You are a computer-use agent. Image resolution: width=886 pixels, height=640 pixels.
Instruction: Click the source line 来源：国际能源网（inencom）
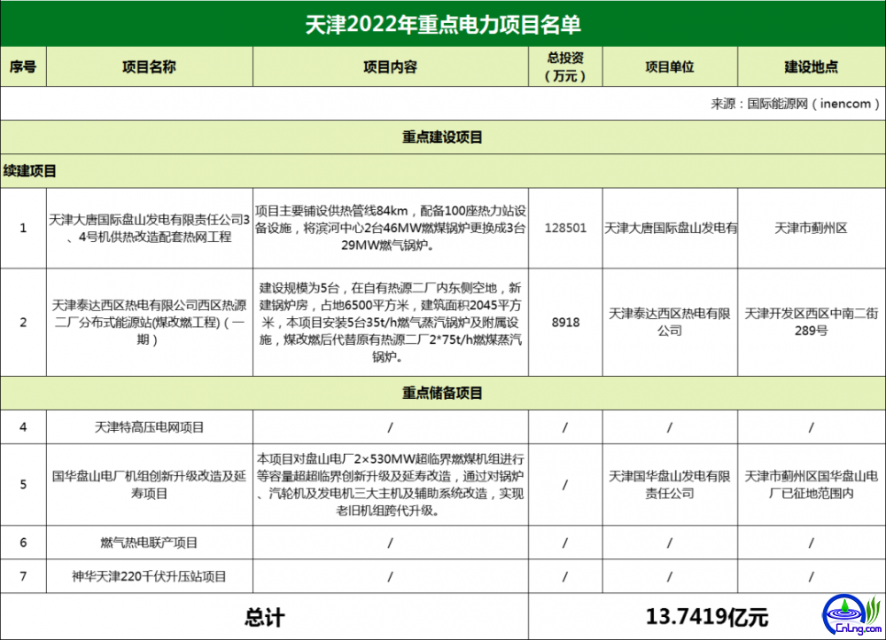pyautogui.click(x=795, y=104)
